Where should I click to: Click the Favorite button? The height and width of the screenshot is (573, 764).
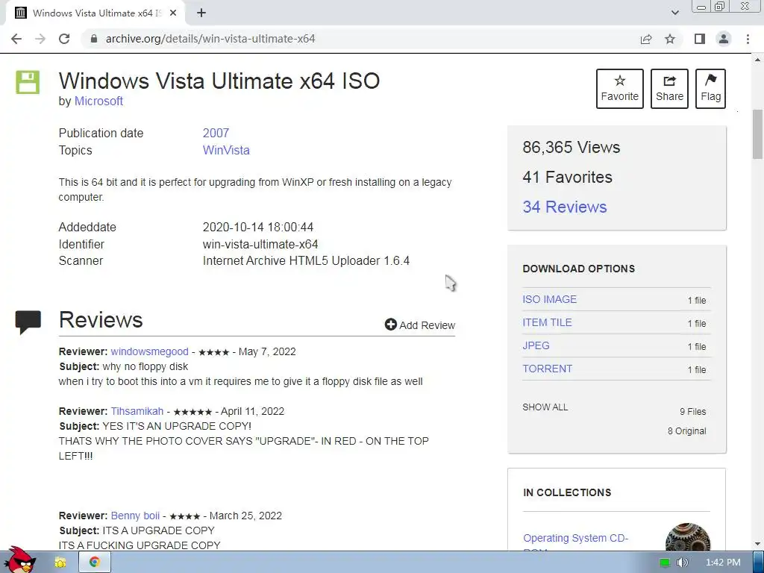(620, 89)
